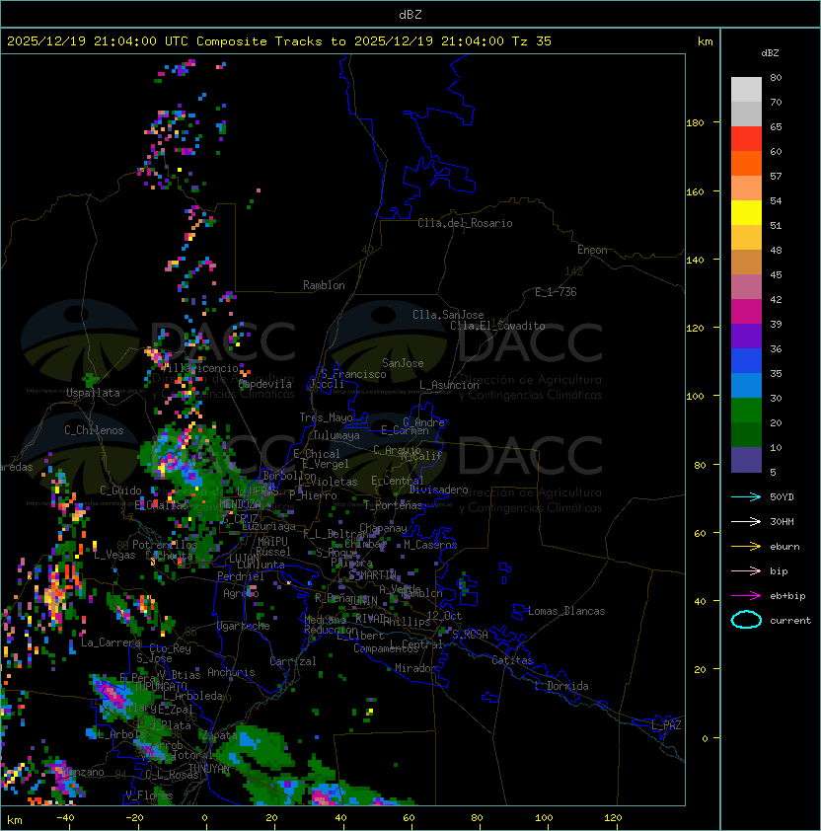This screenshot has width=821, height=831.
Task: Click the -40 tick on horizontal km axis
Action: pyautogui.click(x=66, y=818)
